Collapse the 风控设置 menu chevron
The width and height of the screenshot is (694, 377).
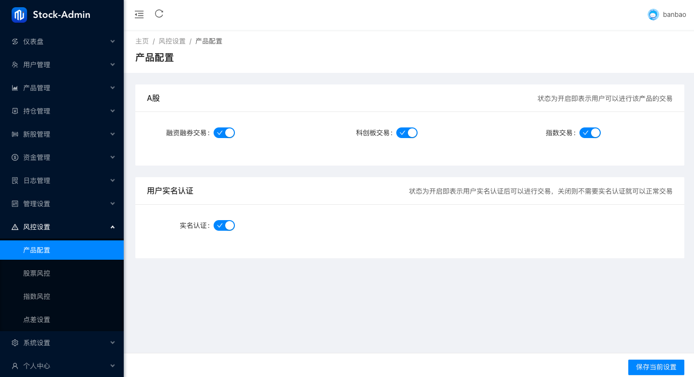(113, 227)
